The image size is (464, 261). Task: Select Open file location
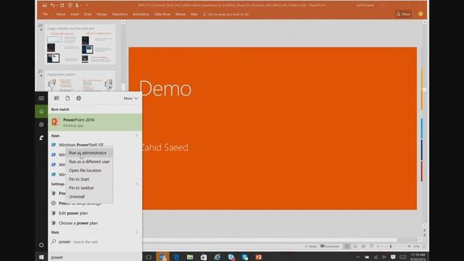(x=89, y=170)
